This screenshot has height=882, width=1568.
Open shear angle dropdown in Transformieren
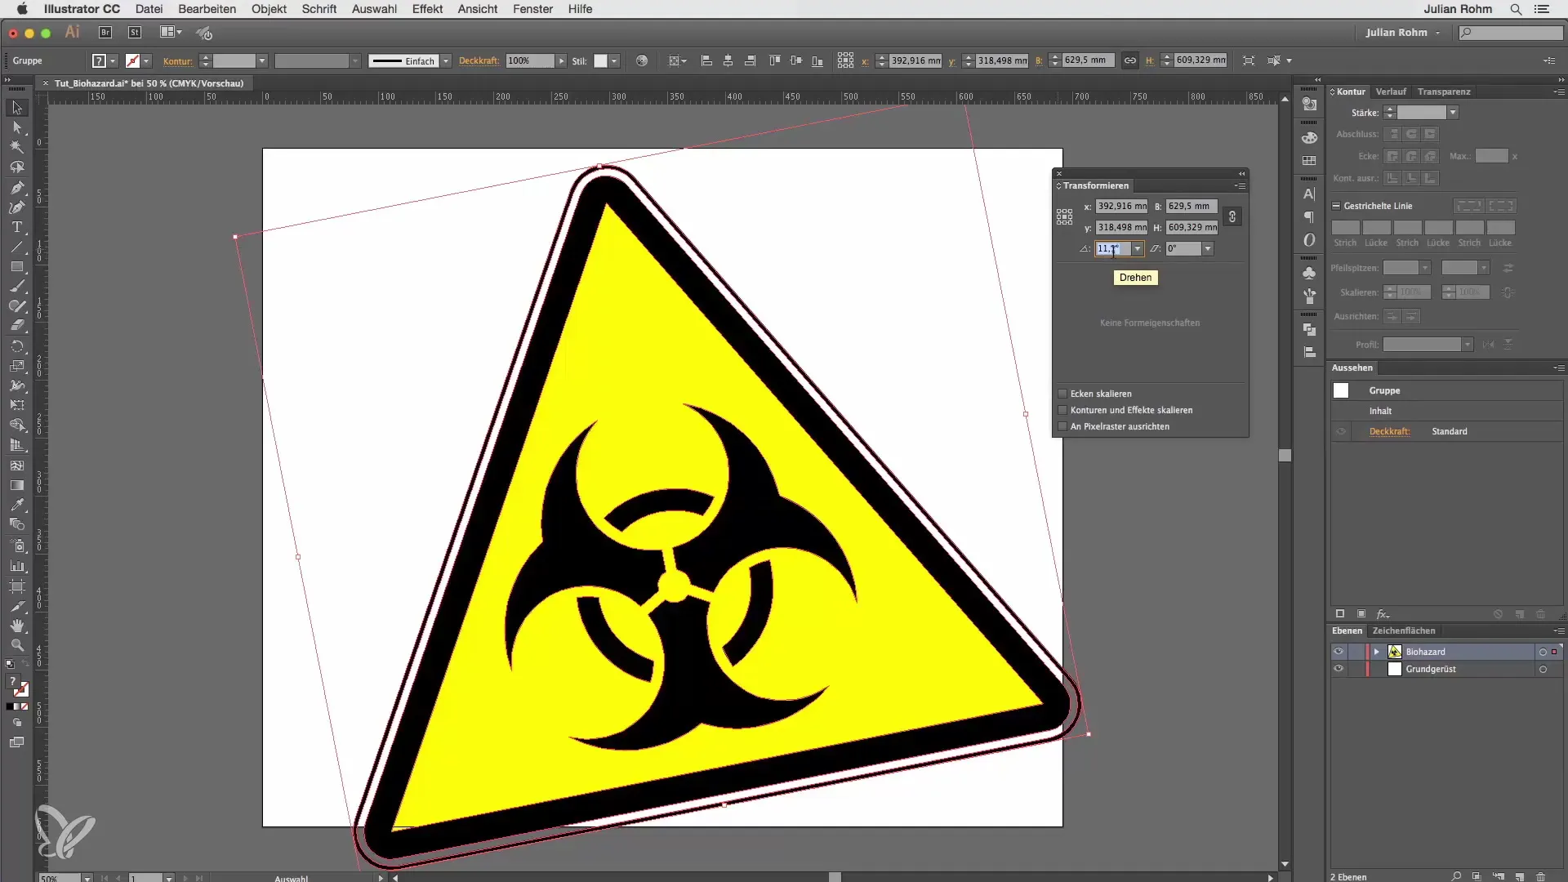pos(1208,249)
